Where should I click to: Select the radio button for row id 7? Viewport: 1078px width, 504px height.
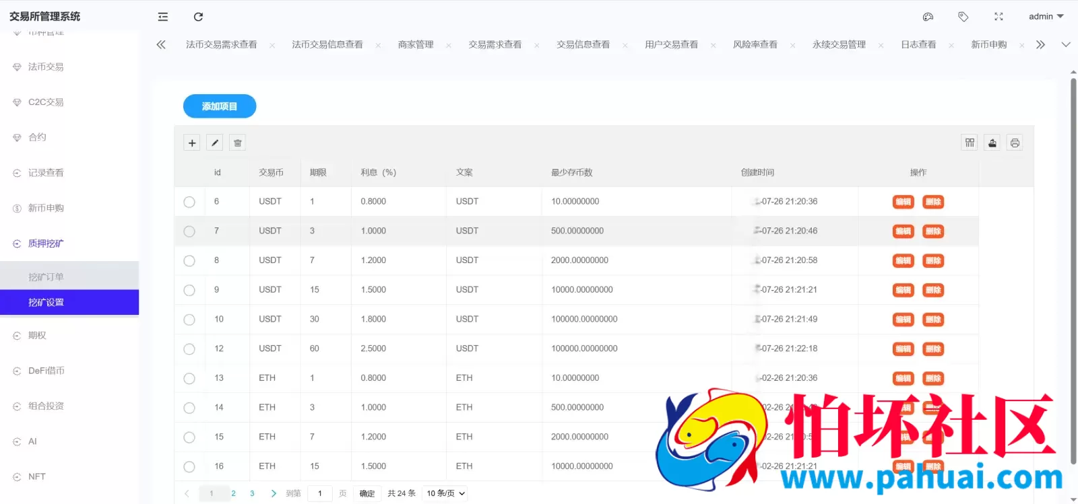point(189,231)
